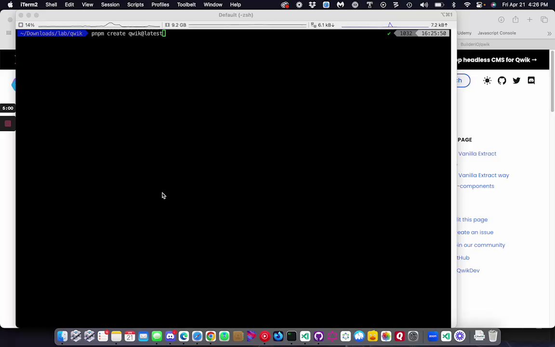This screenshot has height=347, width=555.
Task: Open the GitHub icon on Qwik site
Action: [x=502, y=80]
